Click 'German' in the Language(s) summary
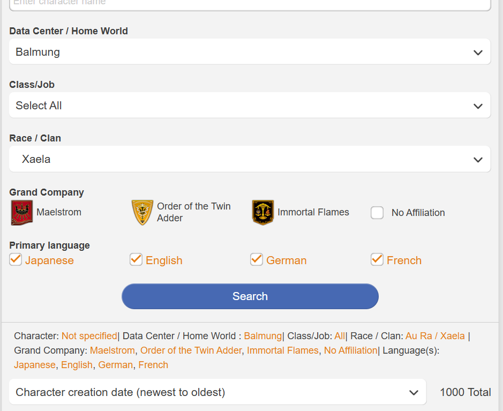This screenshot has height=411, width=503. 116,365
